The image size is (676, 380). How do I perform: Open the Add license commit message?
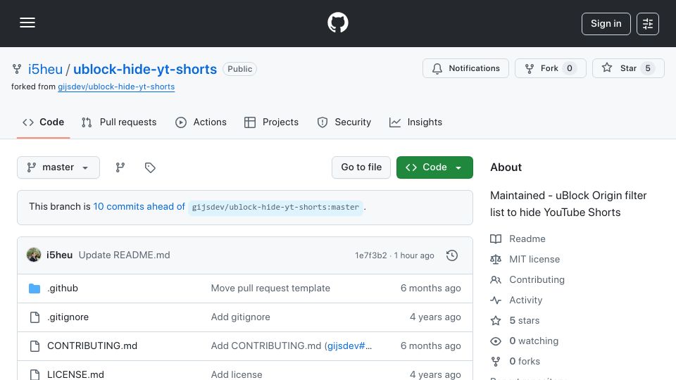click(237, 374)
